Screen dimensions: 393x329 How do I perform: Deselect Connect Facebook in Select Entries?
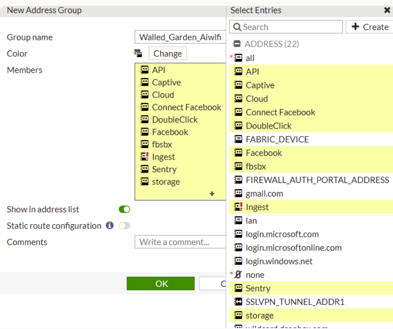pos(311,112)
